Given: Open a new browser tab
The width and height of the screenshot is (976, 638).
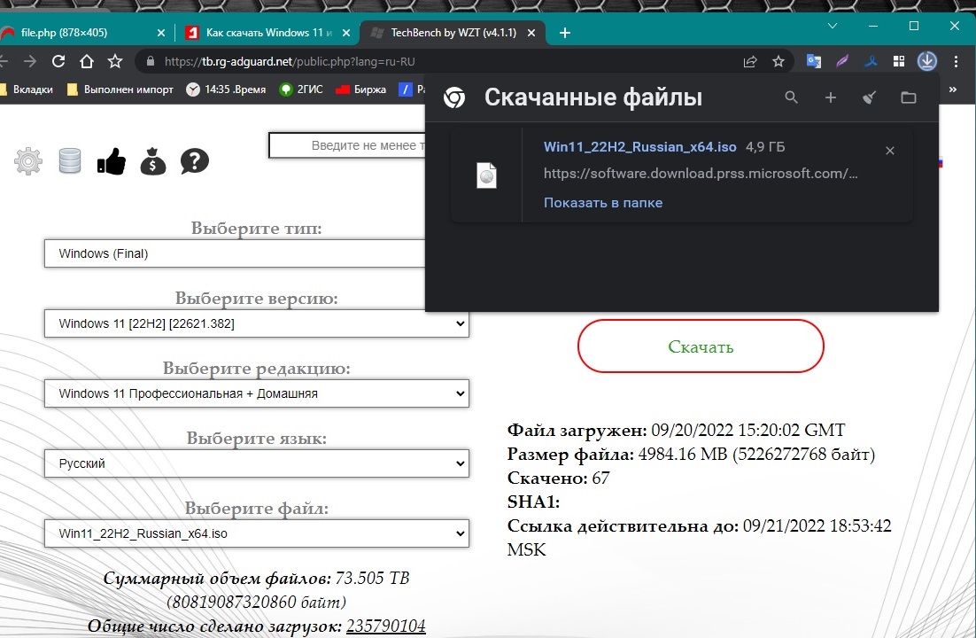Looking at the screenshot, I should point(564,33).
